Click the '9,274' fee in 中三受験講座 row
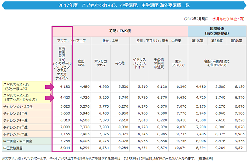Viewport: 249px width, 162px height. click(x=143, y=148)
